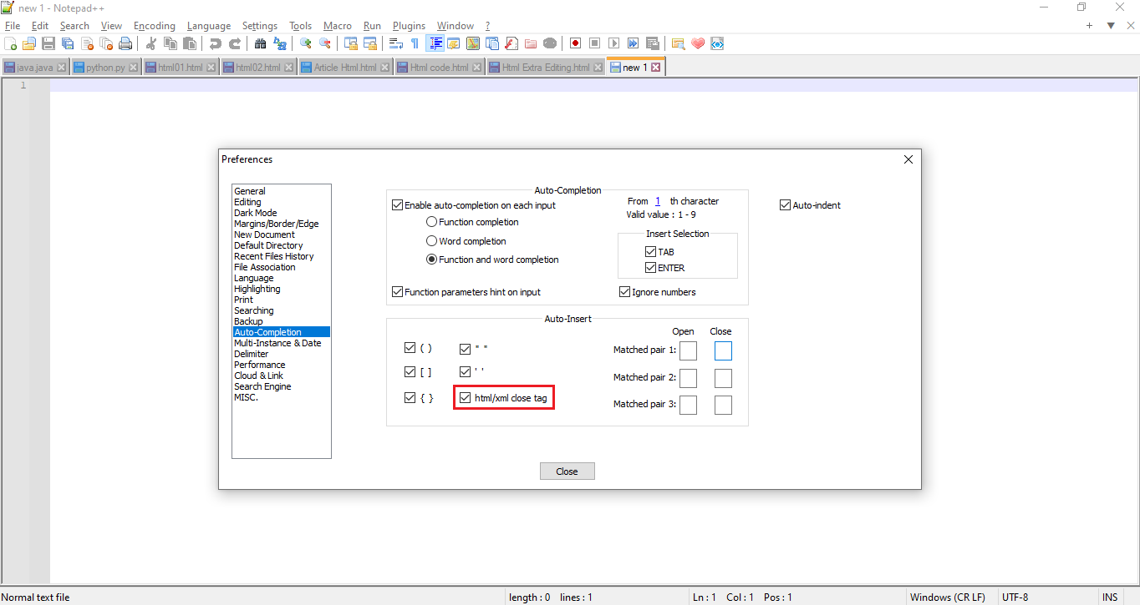
Task: Click the heart plugin icon in toolbar
Action: tap(698, 43)
